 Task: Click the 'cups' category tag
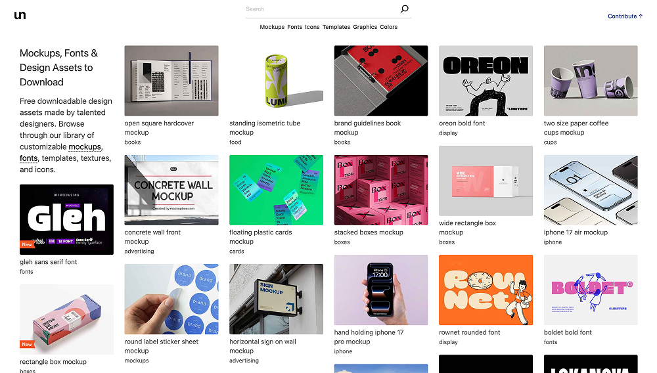point(550,143)
